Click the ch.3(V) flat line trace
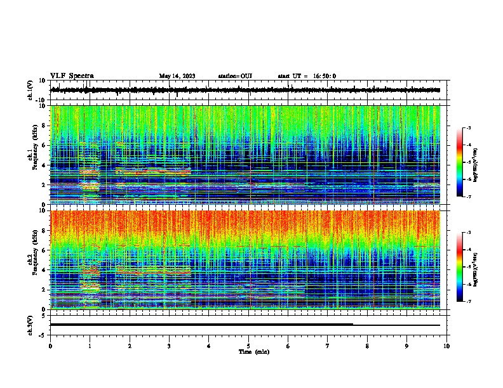Viewport: 503px width, 388px height. (245, 325)
